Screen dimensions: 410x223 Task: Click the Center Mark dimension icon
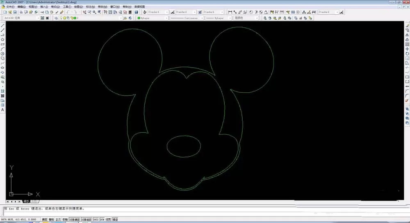pos(298,12)
